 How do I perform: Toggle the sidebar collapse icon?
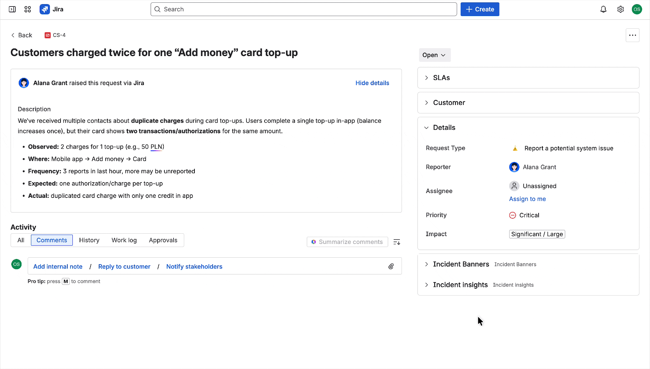click(x=12, y=9)
